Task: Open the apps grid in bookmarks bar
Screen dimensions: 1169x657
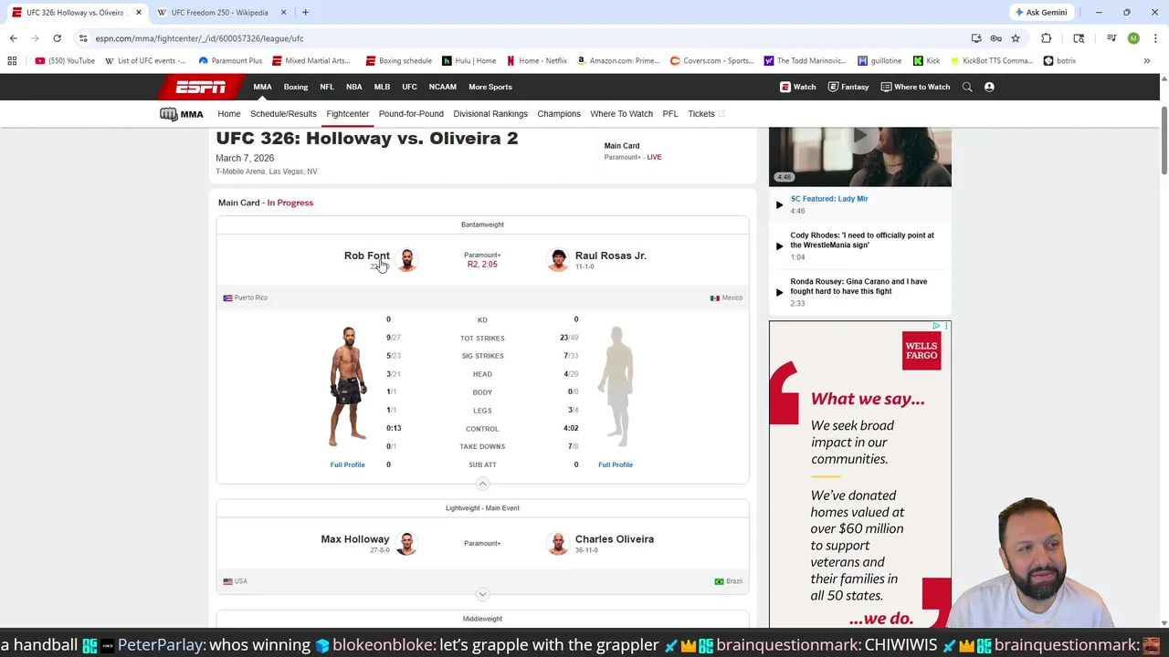Action: pos(12,61)
